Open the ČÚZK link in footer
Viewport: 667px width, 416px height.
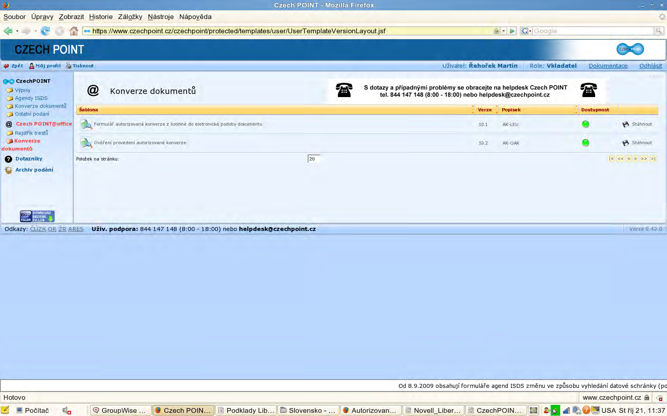(x=38, y=229)
